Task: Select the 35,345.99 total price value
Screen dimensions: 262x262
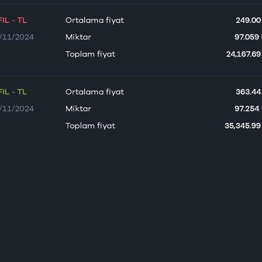Action: [x=243, y=126]
